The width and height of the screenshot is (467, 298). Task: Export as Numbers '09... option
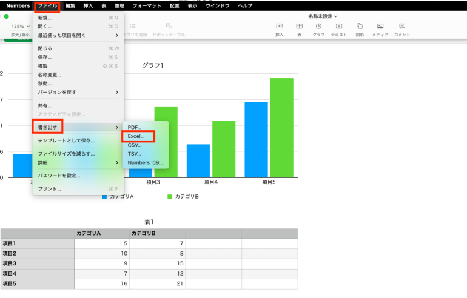pyautogui.click(x=146, y=163)
